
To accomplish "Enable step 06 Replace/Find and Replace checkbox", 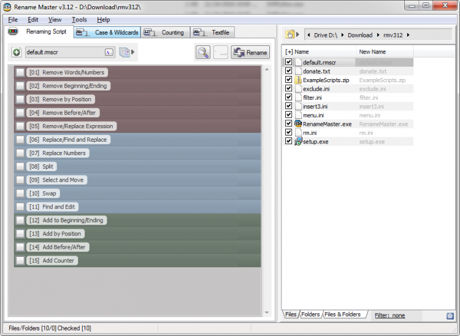I will tap(20, 140).
